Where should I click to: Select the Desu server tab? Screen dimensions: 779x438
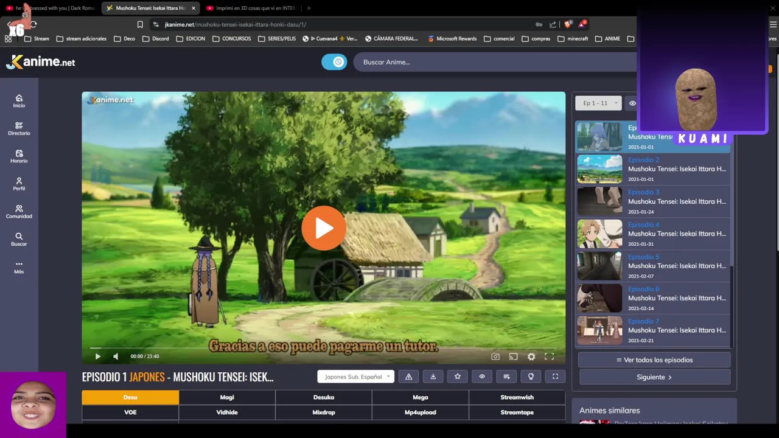tap(130, 397)
